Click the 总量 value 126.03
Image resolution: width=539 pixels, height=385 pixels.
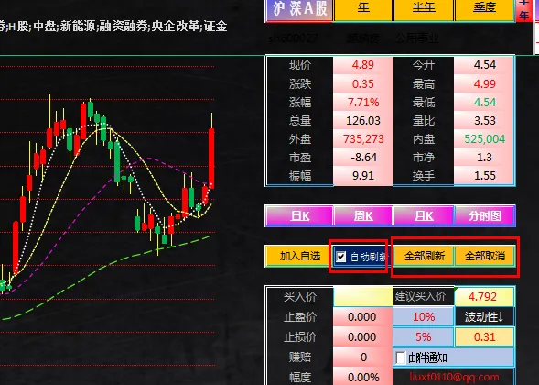[363, 120]
